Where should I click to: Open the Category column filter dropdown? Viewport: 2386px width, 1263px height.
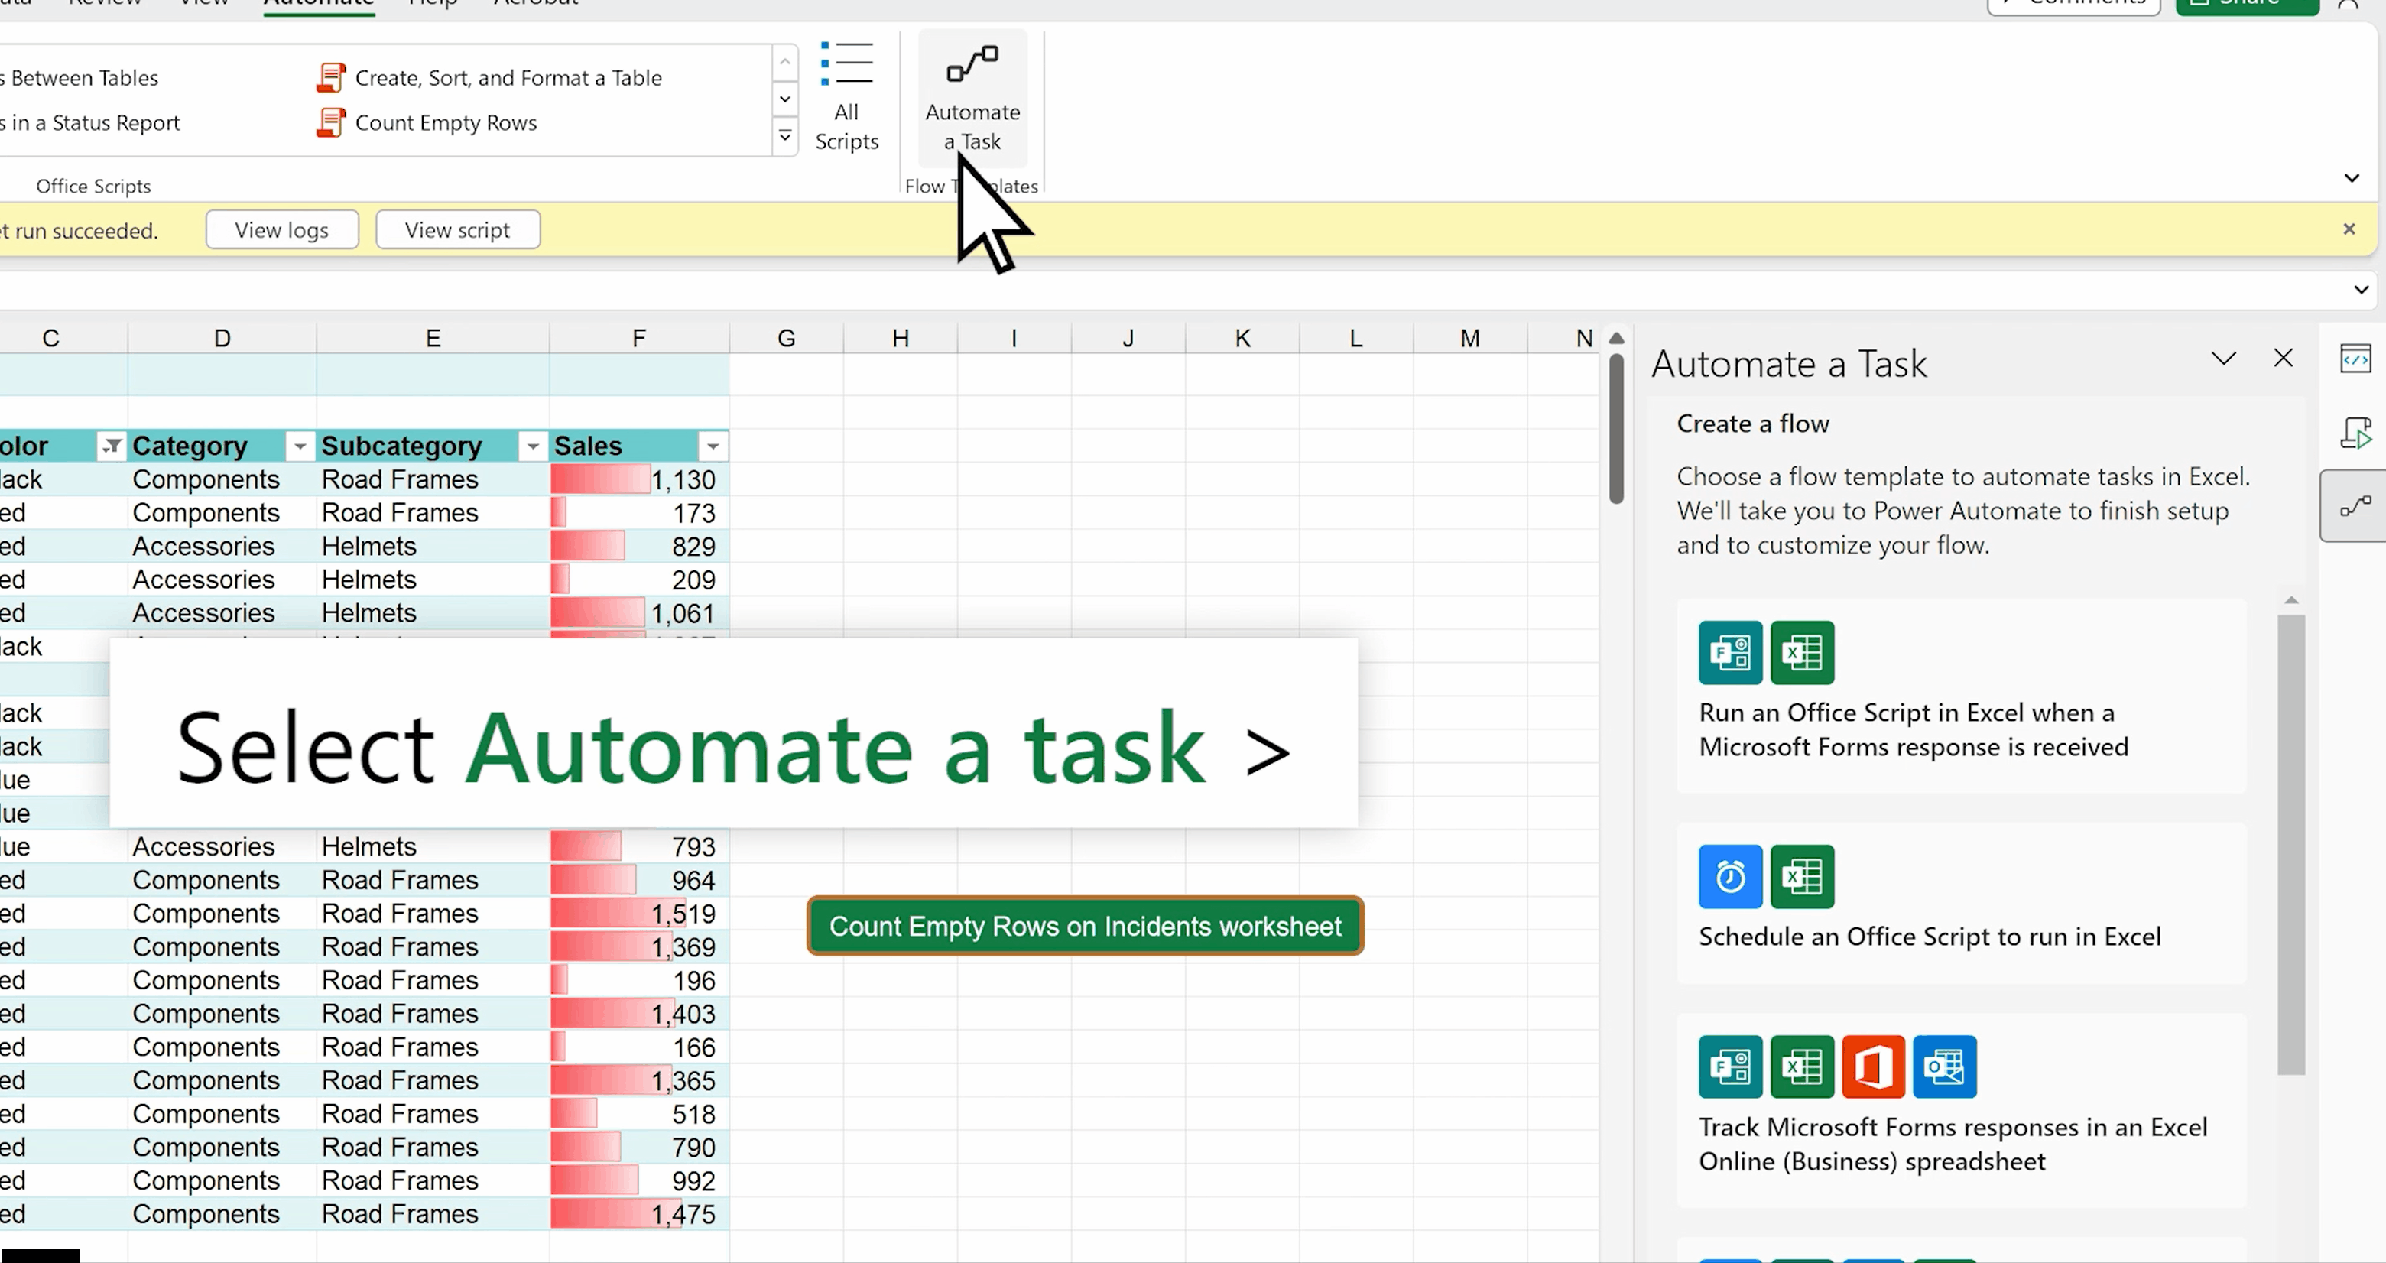click(299, 446)
